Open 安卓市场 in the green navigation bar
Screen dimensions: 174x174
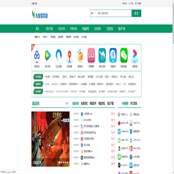pyautogui.click(x=61, y=29)
